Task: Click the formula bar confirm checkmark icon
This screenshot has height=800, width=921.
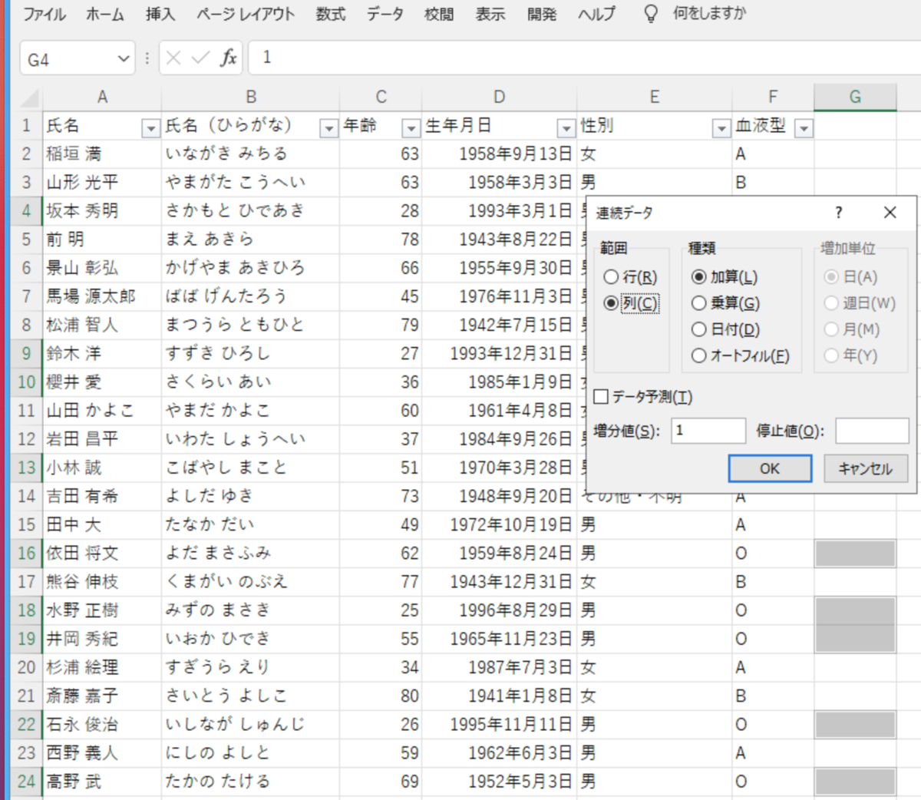Action: [x=200, y=58]
